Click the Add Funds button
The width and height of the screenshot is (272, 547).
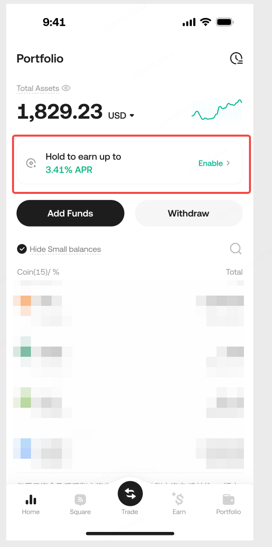coord(70,213)
